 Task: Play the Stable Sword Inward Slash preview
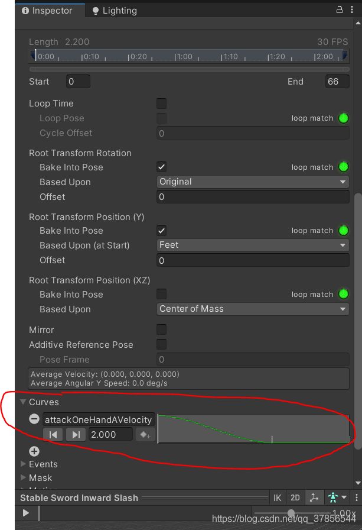[x=26, y=513]
